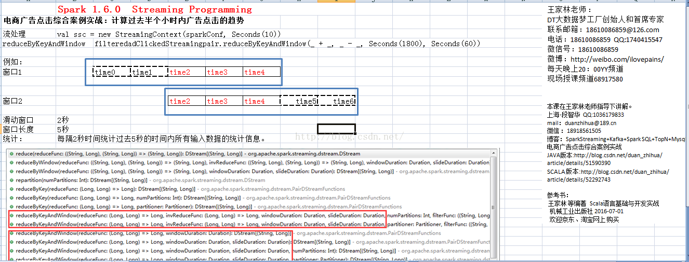
Task: Click the time2 box in window 2
Action: pos(187,101)
